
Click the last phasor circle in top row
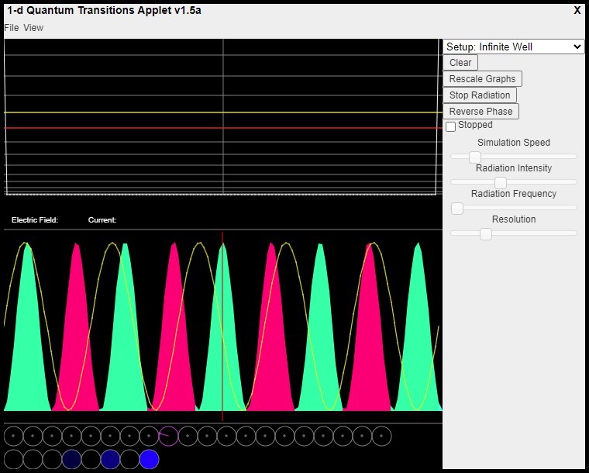381,437
